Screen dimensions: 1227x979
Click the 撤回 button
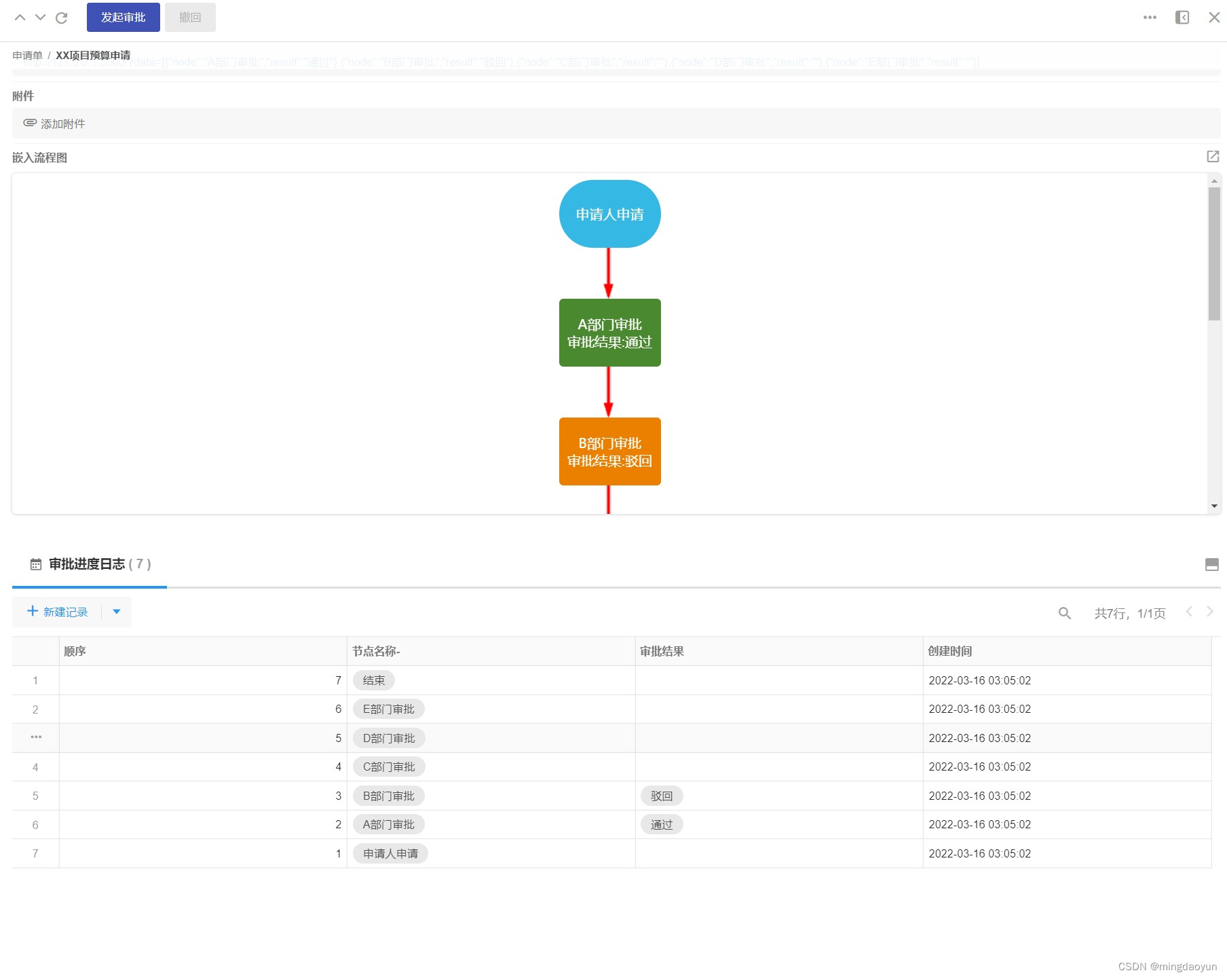tap(190, 18)
